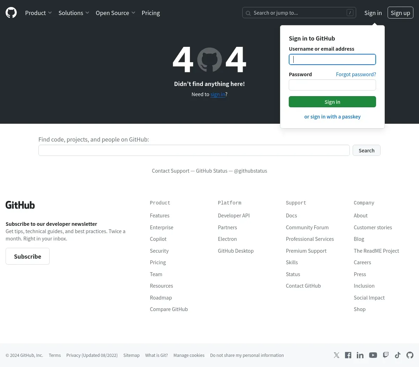This screenshot has width=419, height=367.
Task: Click the GitHub mark icon in footer
Action: coord(410,355)
